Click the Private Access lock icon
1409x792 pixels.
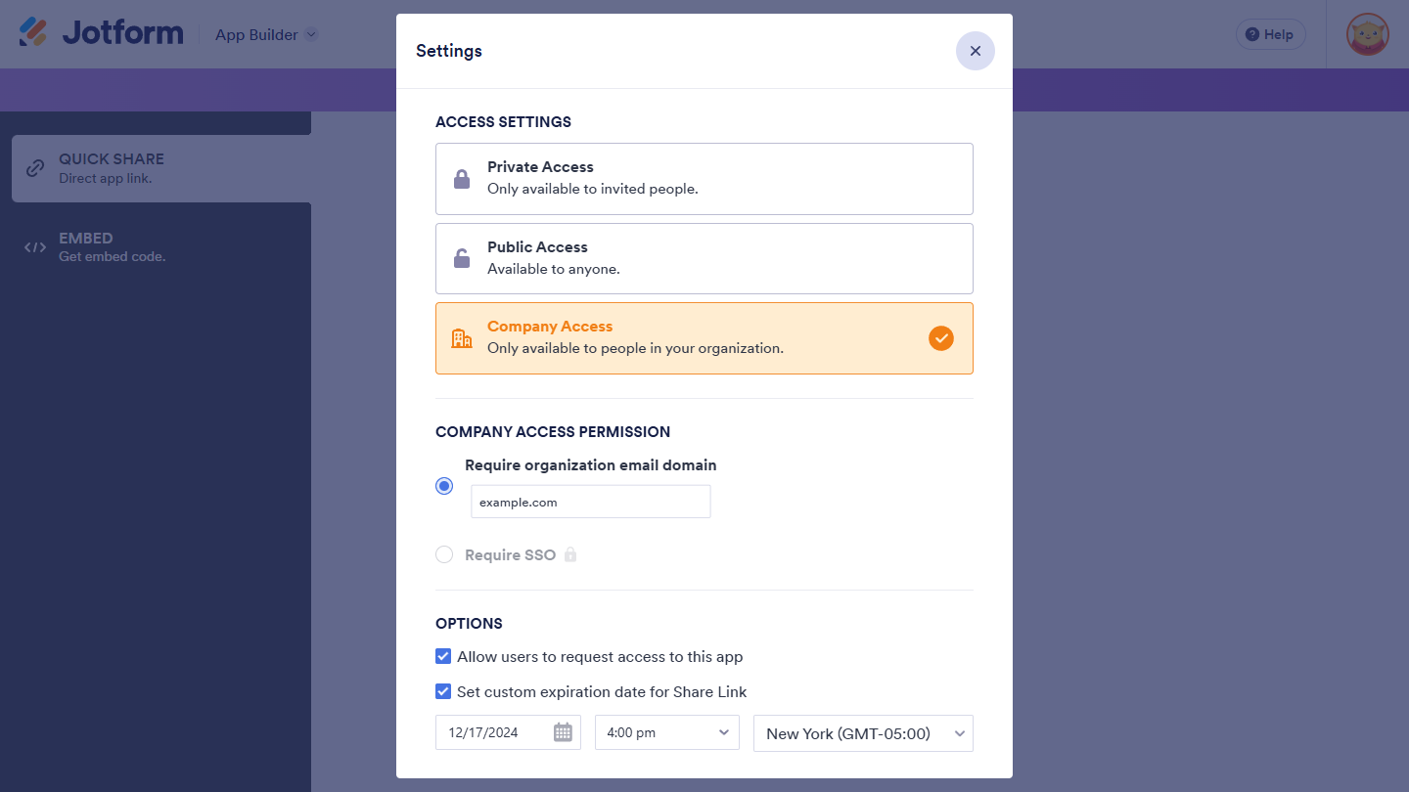click(x=462, y=179)
